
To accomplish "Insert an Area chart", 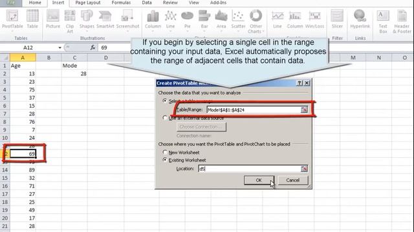I will [x=221, y=21].
